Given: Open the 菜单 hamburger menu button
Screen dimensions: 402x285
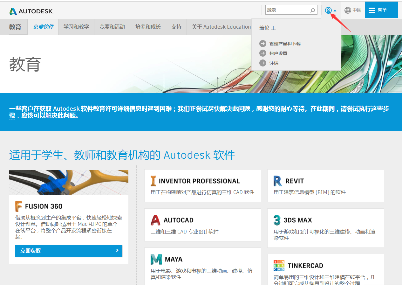Looking at the screenshot, I should [x=381, y=10].
